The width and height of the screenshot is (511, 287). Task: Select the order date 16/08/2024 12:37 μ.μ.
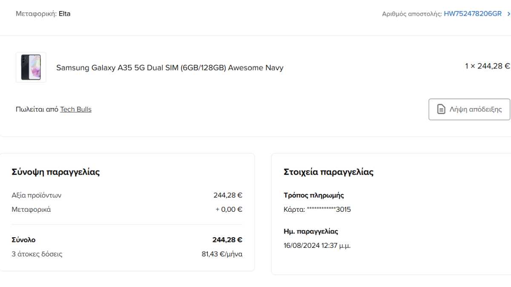tap(317, 246)
